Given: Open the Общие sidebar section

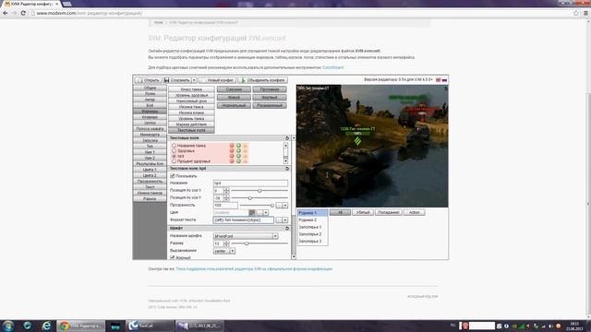Looking at the screenshot, I should (x=150, y=88).
